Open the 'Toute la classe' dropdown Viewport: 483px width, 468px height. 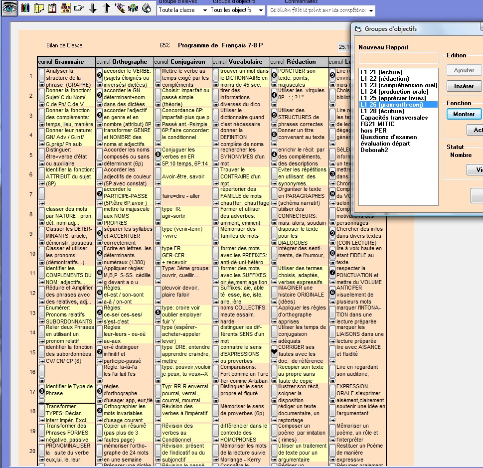[x=182, y=10]
